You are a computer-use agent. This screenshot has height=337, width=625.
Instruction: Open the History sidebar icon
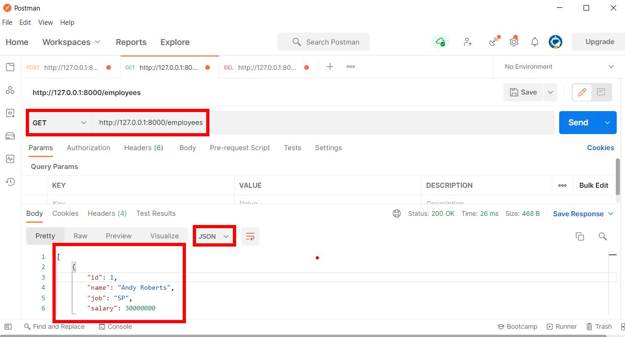[x=10, y=182]
